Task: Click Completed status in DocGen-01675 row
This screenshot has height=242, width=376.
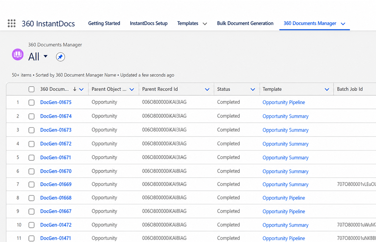Action: pos(228,102)
